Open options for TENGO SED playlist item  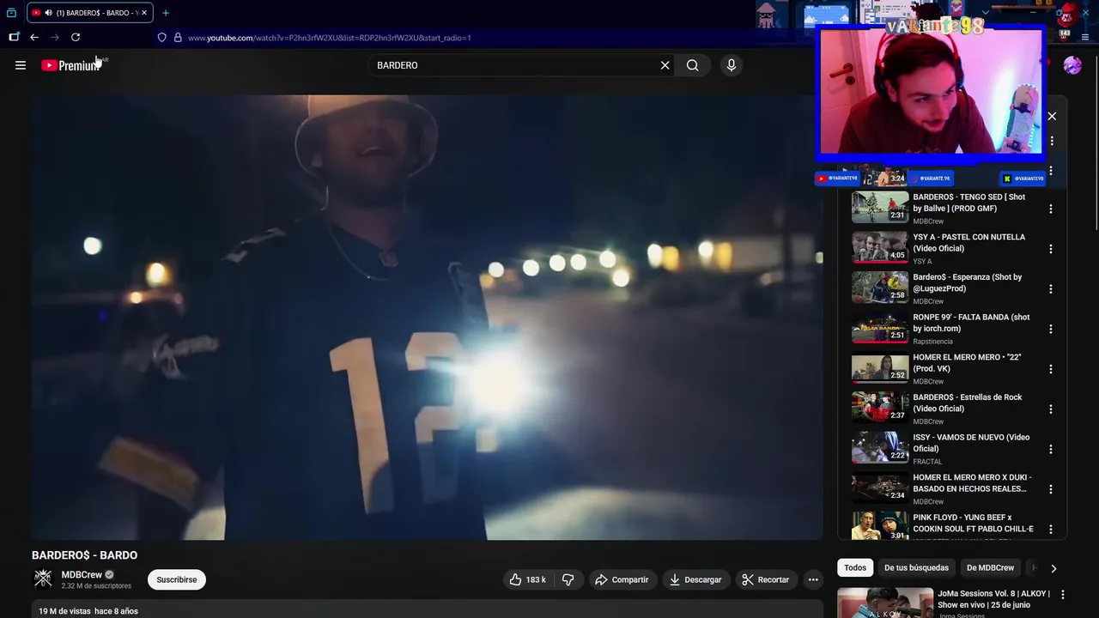(1051, 209)
